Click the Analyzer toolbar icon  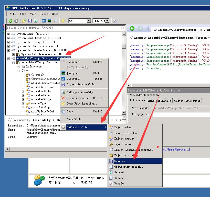point(49,21)
